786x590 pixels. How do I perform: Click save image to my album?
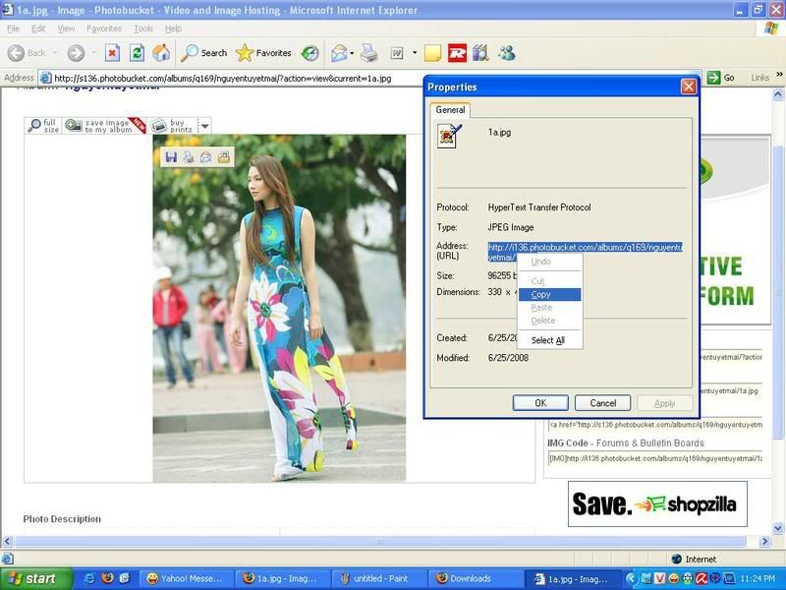pyautogui.click(x=105, y=126)
